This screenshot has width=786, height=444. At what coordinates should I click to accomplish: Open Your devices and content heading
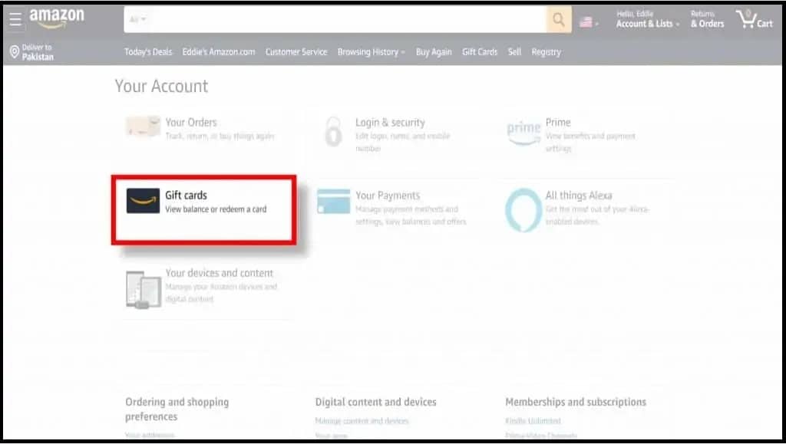[219, 273]
